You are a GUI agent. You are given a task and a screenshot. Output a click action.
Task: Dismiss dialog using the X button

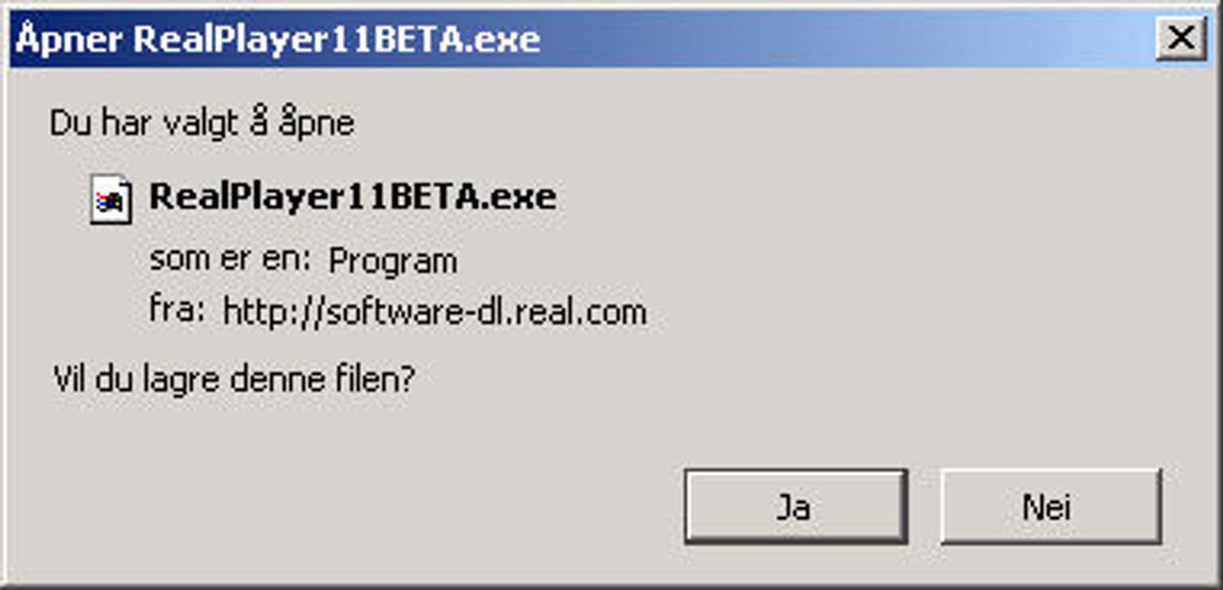click(x=1181, y=38)
